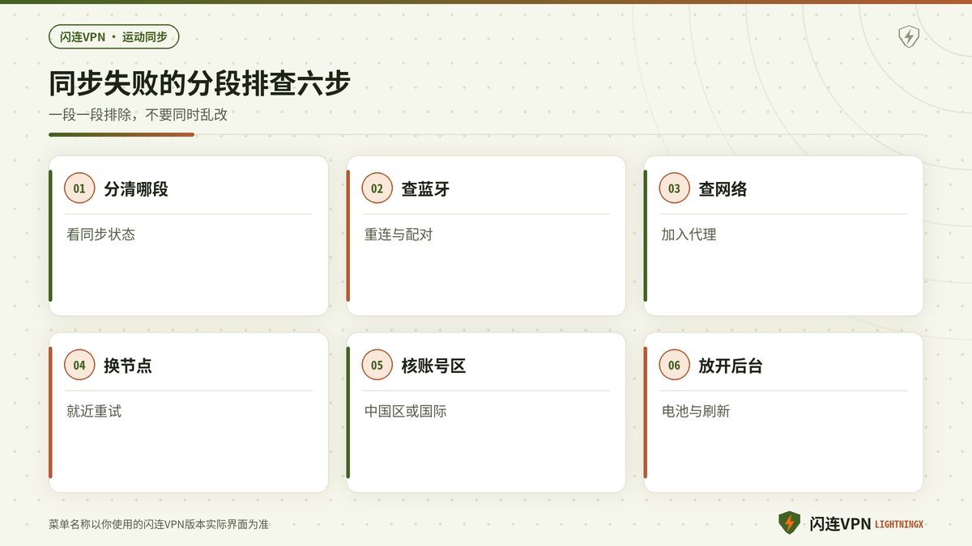Click the LIGHTNINGX brand label

point(899,525)
